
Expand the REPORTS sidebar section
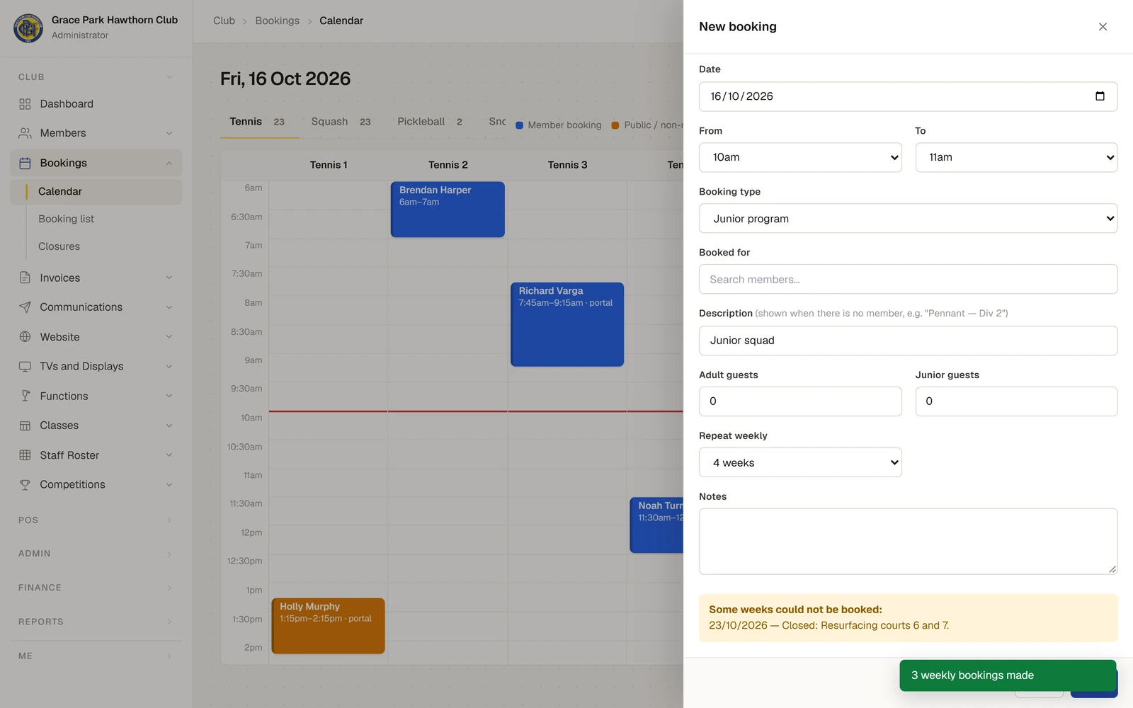(96, 622)
